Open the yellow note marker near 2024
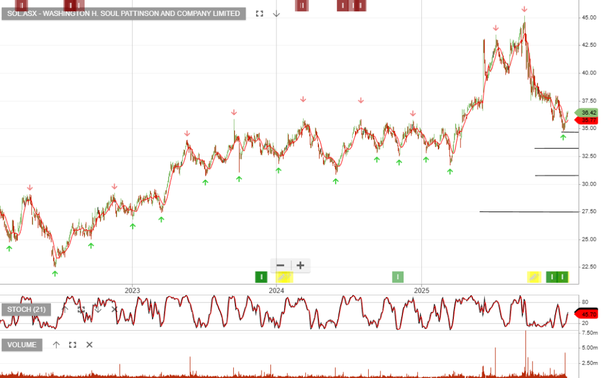Screen dimensions: 606x378 [x=285, y=276]
